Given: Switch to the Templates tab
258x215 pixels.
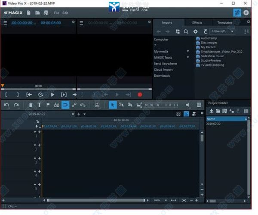Looking at the screenshot, I should [x=225, y=22].
